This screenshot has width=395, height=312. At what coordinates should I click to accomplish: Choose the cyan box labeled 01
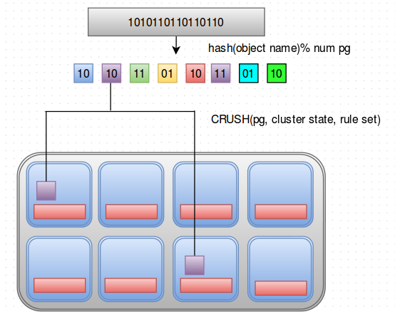(248, 73)
